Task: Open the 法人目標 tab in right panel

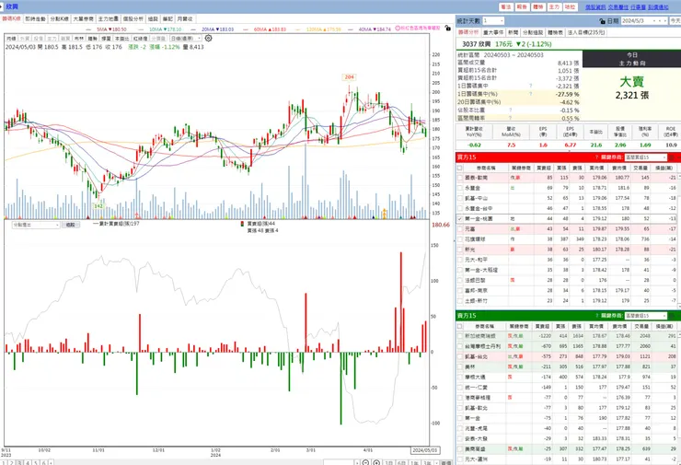Action: point(586,32)
